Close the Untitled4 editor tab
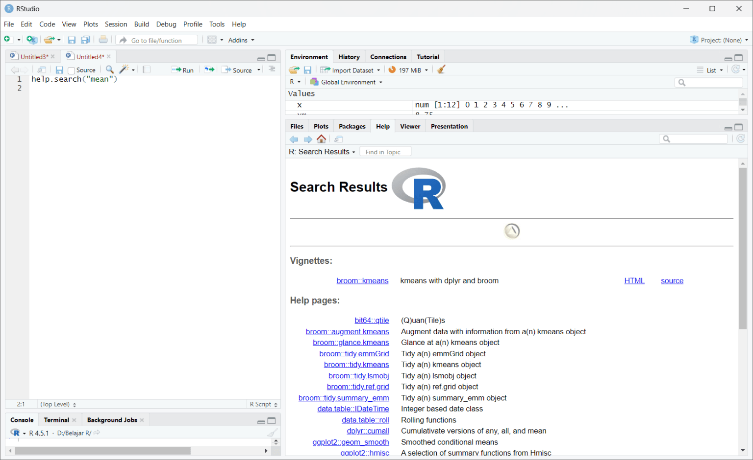Image resolution: width=753 pixels, height=460 pixels. pos(109,57)
